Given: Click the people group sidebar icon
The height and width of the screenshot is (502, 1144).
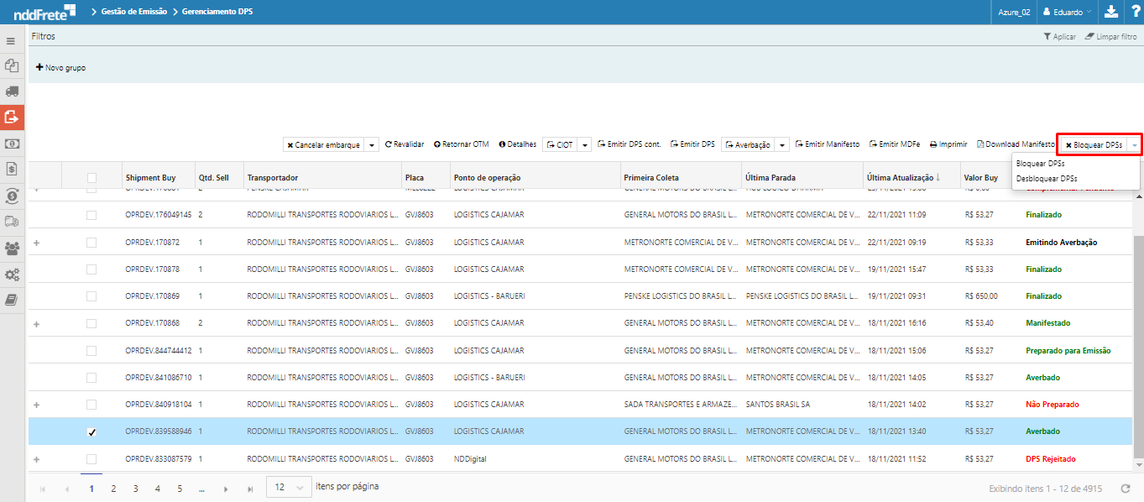Looking at the screenshot, I should pos(12,248).
